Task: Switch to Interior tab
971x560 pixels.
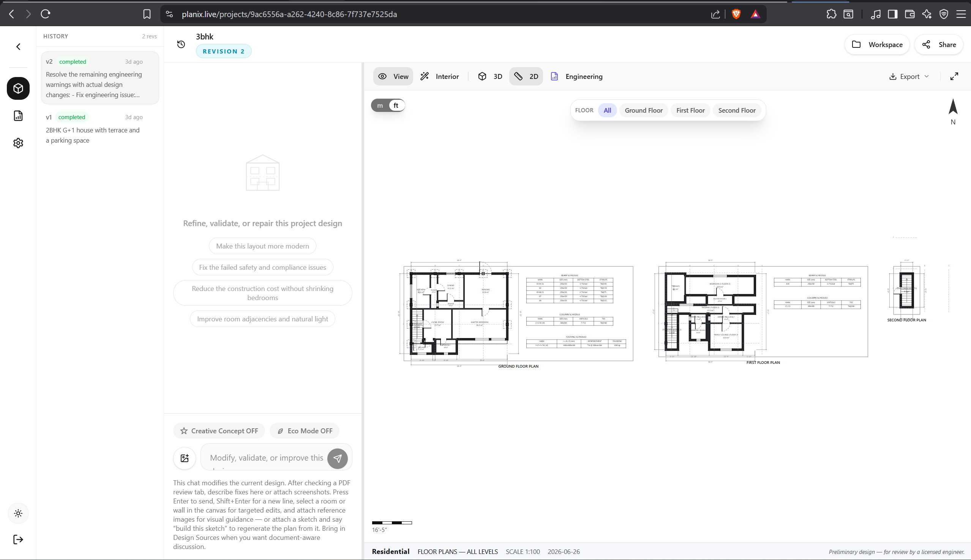Action: pos(439,77)
